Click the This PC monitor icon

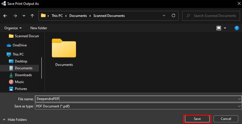[x=9, y=54]
